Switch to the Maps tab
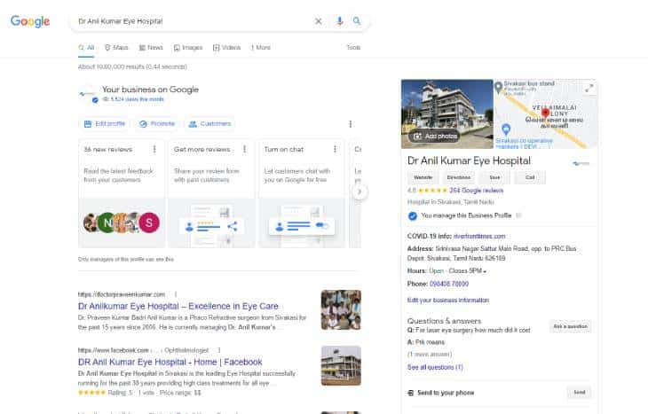648x414 pixels. (116, 48)
